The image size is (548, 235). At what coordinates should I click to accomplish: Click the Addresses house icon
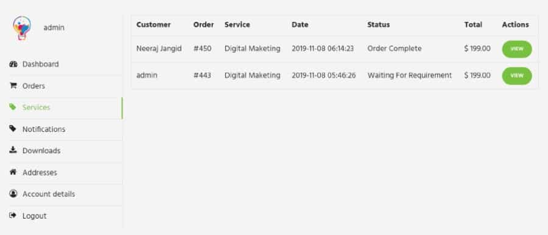click(x=13, y=172)
